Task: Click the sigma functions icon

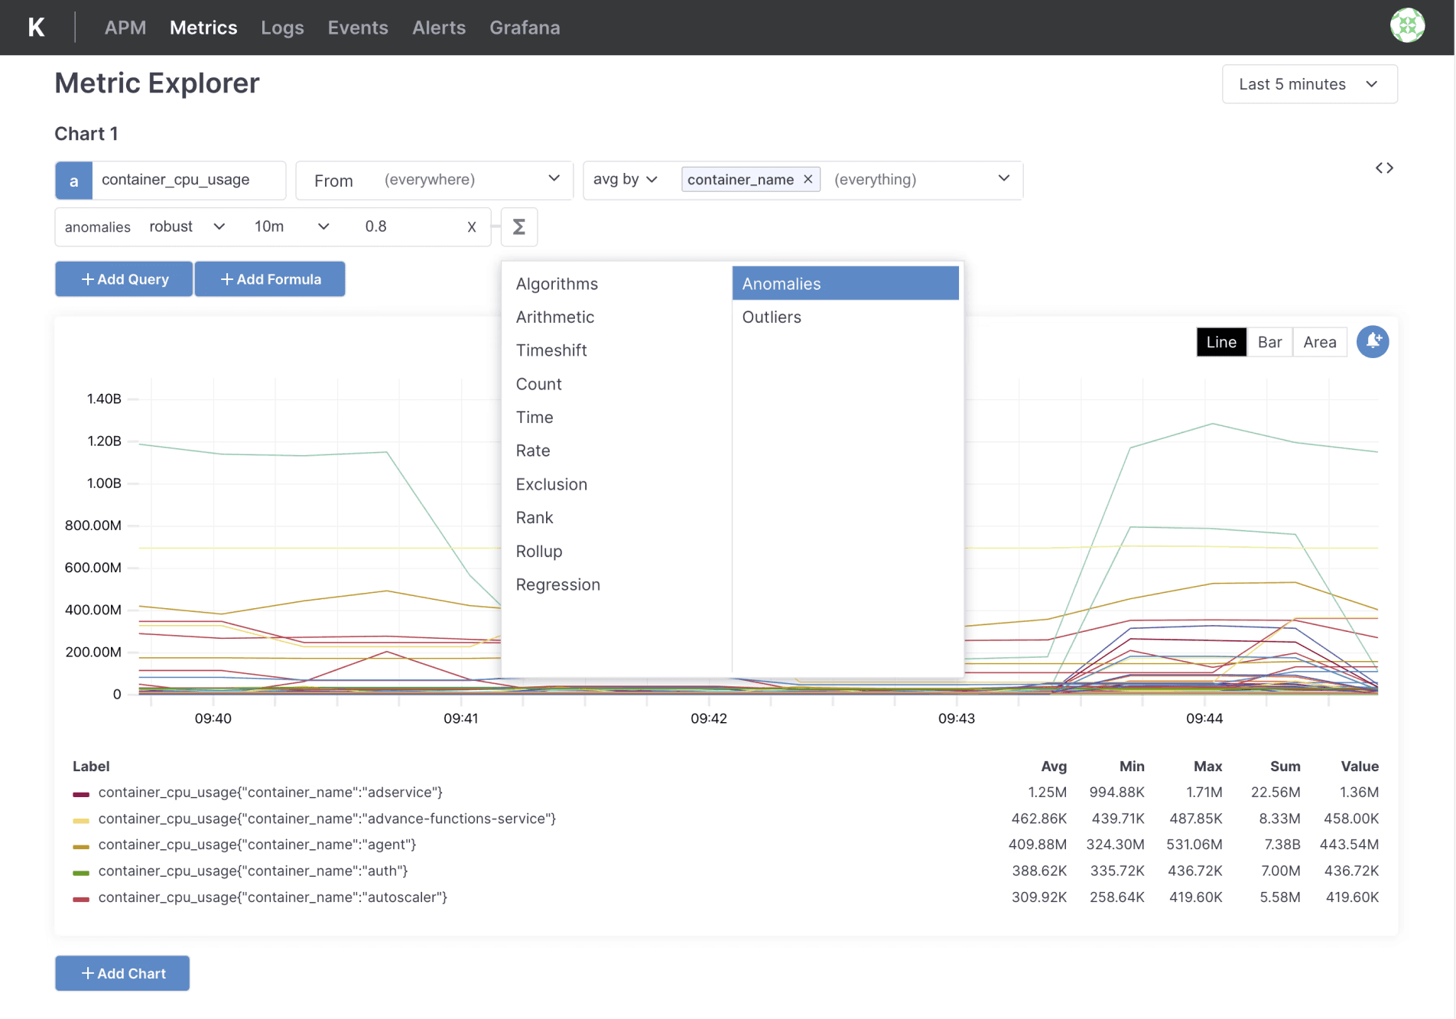Action: pos(519,227)
